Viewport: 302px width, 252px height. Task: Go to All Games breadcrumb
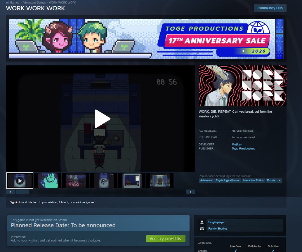(13, 3)
